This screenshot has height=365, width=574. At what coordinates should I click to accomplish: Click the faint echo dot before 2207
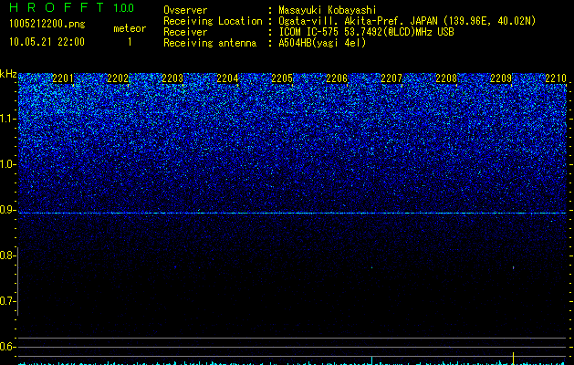tap(372, 267)
